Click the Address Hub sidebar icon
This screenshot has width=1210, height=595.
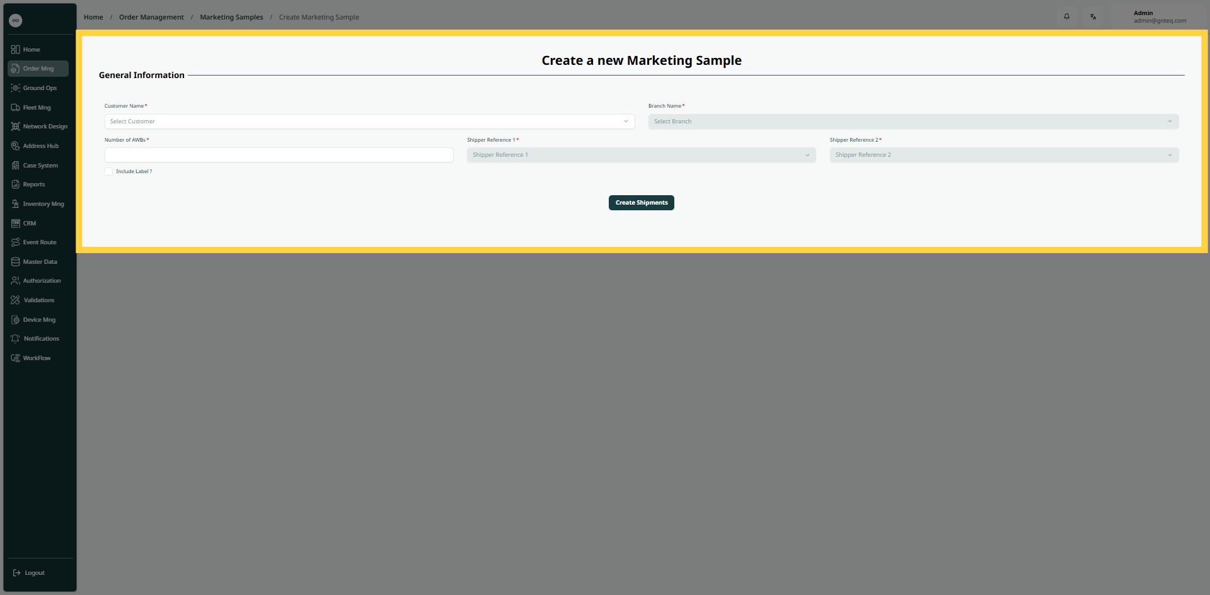[x=15, y=146]
